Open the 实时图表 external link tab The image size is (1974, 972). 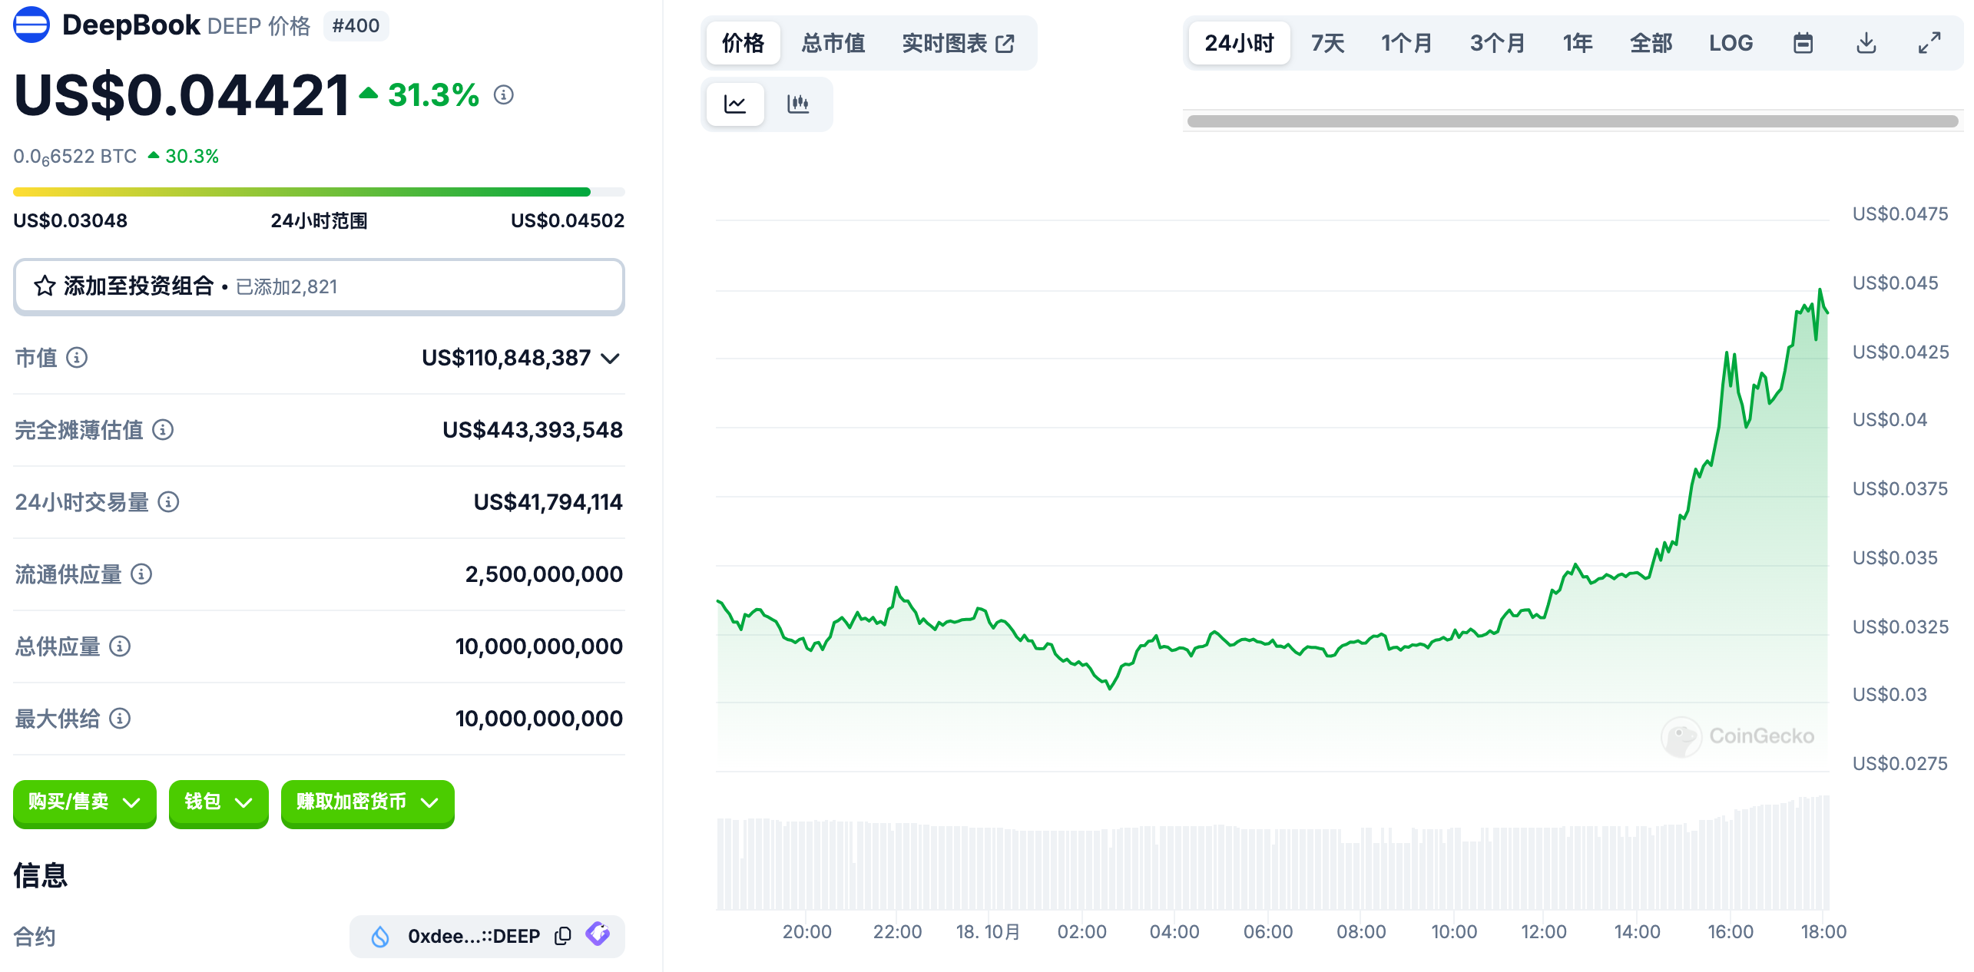958,43
